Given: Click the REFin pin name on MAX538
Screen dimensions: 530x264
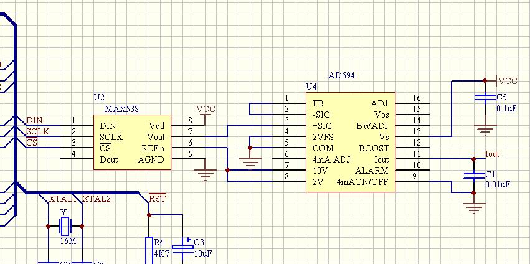Looking at the screenshot, I should click(153, 148).
